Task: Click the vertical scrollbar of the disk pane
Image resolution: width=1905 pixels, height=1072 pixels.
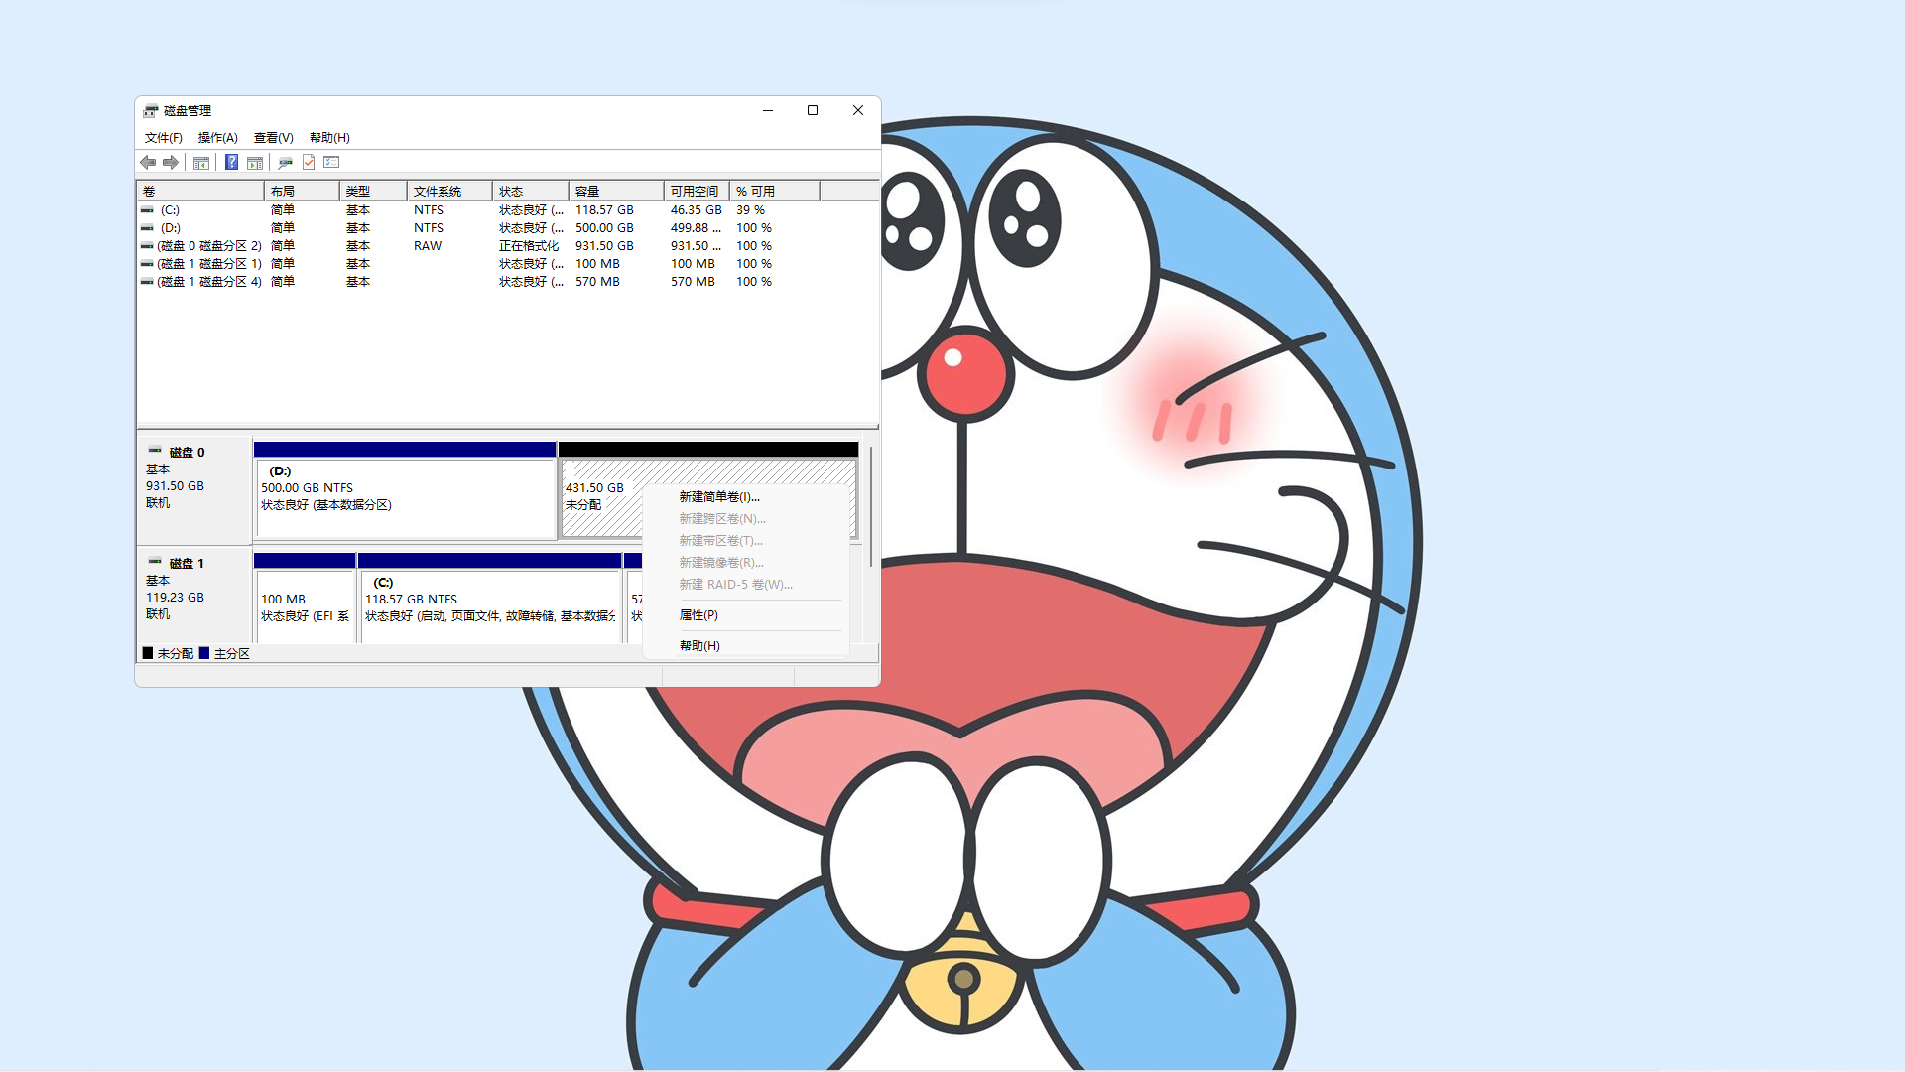Action: [x=871, y=506]
